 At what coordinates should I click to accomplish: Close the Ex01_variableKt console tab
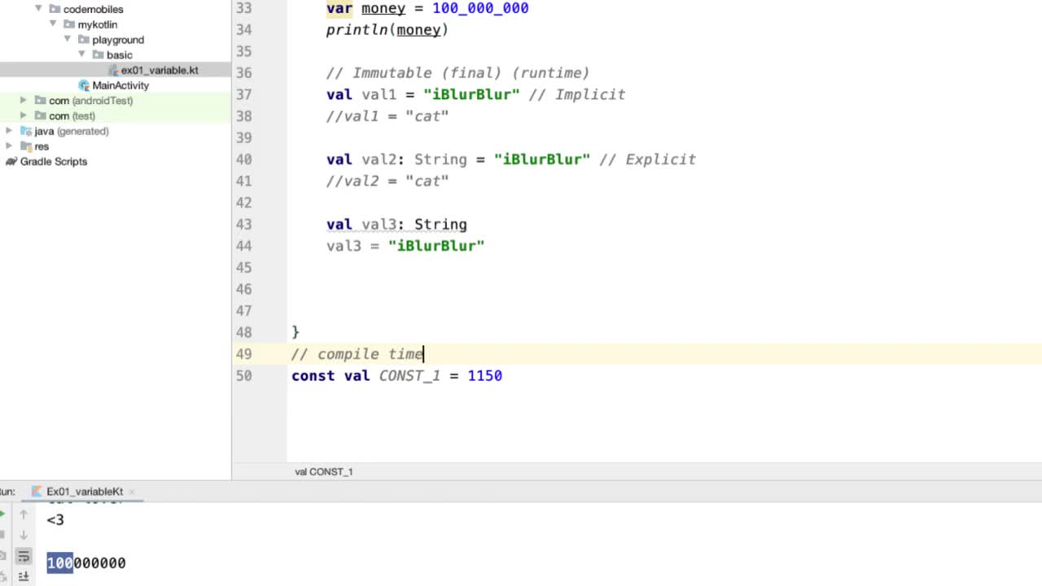[x=132, y=491]
